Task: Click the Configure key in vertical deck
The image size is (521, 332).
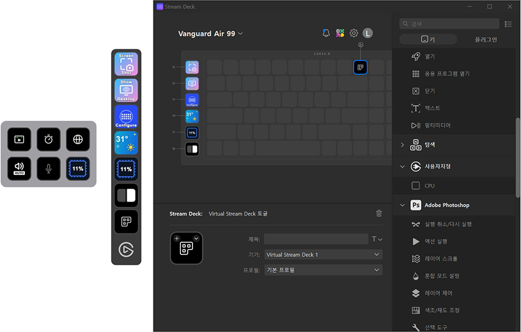Action: point(126,116)
